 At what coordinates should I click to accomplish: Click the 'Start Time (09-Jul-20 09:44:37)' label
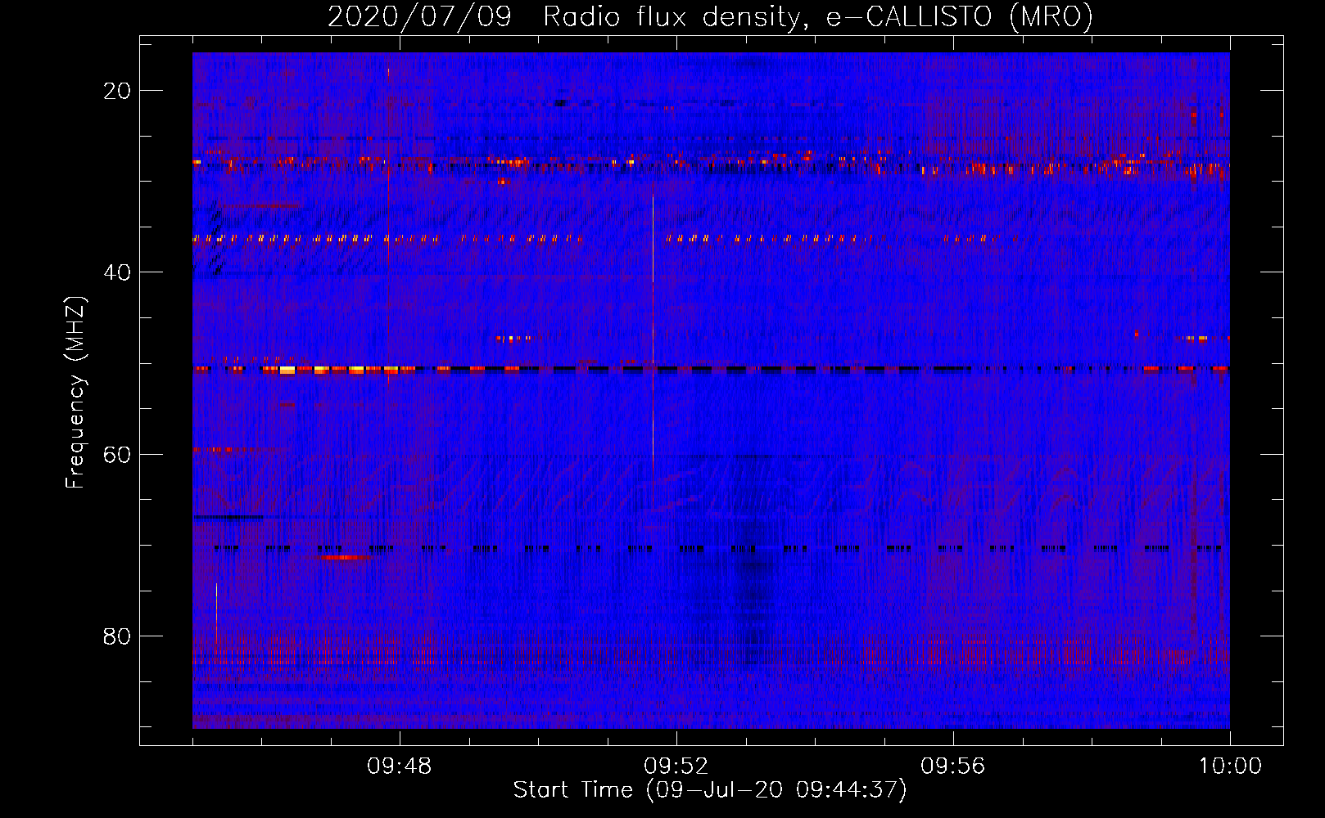(x=710, y=790)
